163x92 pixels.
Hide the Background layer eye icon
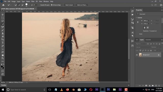pos(137,55)
